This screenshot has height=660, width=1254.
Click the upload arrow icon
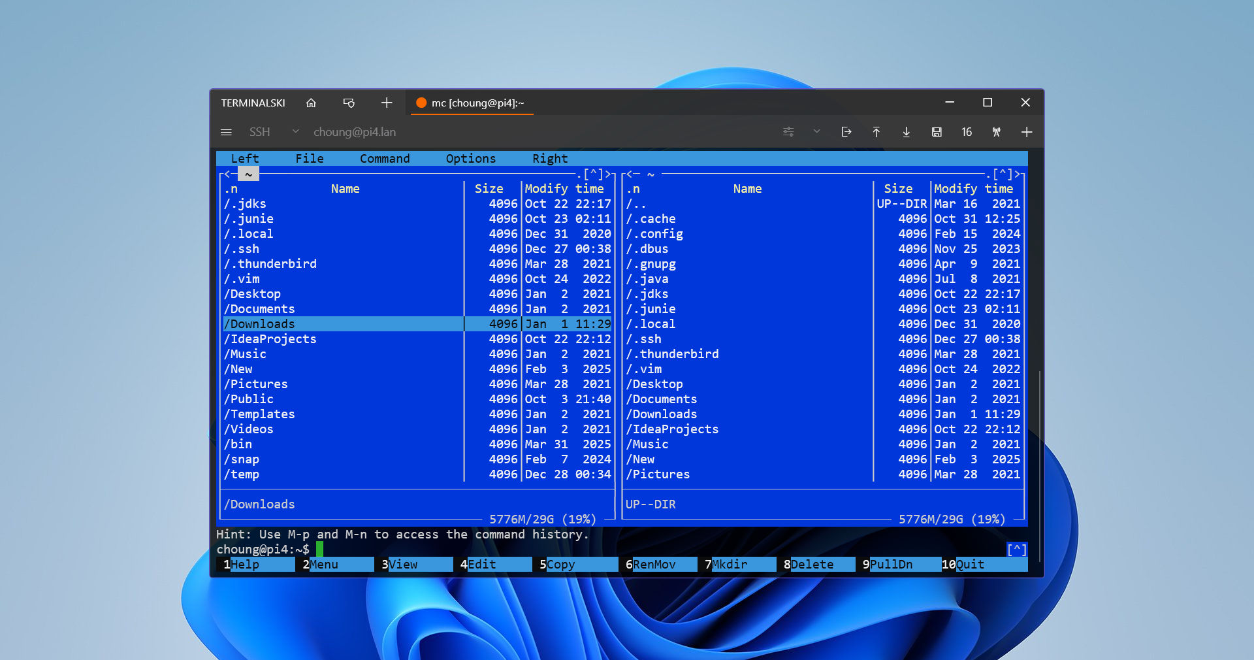(876, 132)
